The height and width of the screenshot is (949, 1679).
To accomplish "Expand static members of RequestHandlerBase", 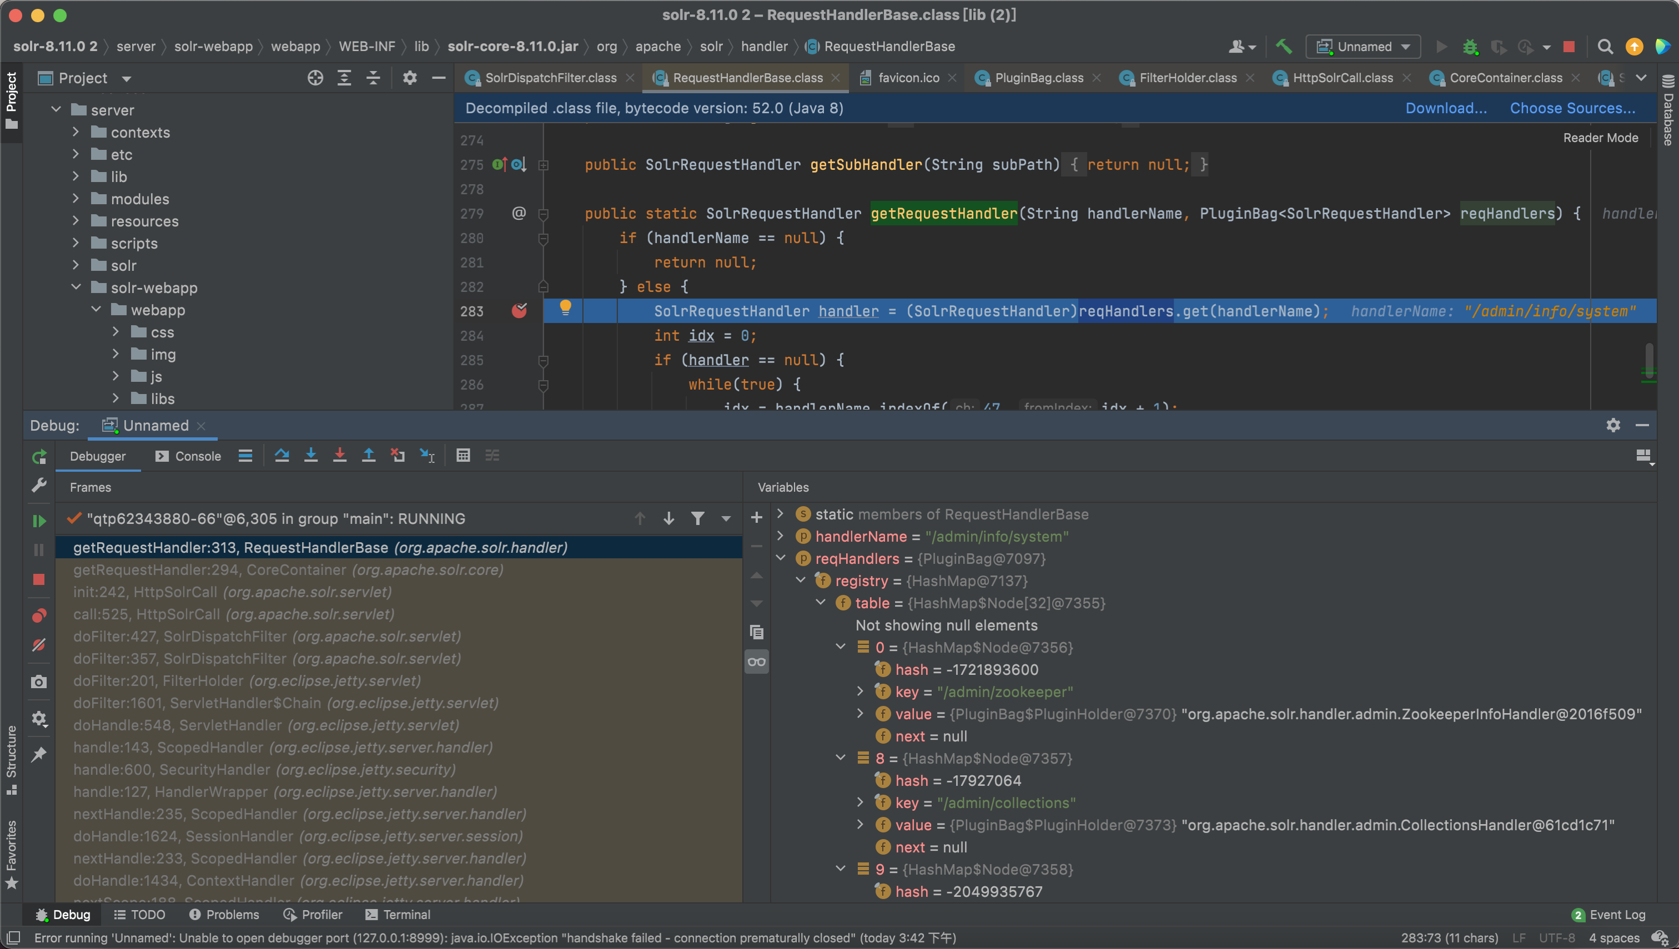I will click(780, 513).
